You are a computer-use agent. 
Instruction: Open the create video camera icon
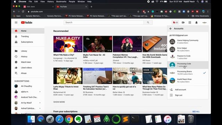pyautogui.click(x=183, y=23)
